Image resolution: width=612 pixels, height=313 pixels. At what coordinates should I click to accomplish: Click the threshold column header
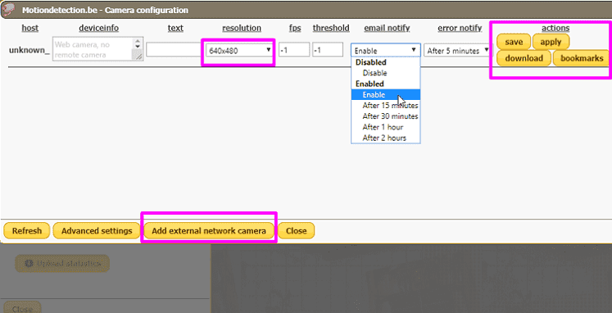click(x=331, y=28)
